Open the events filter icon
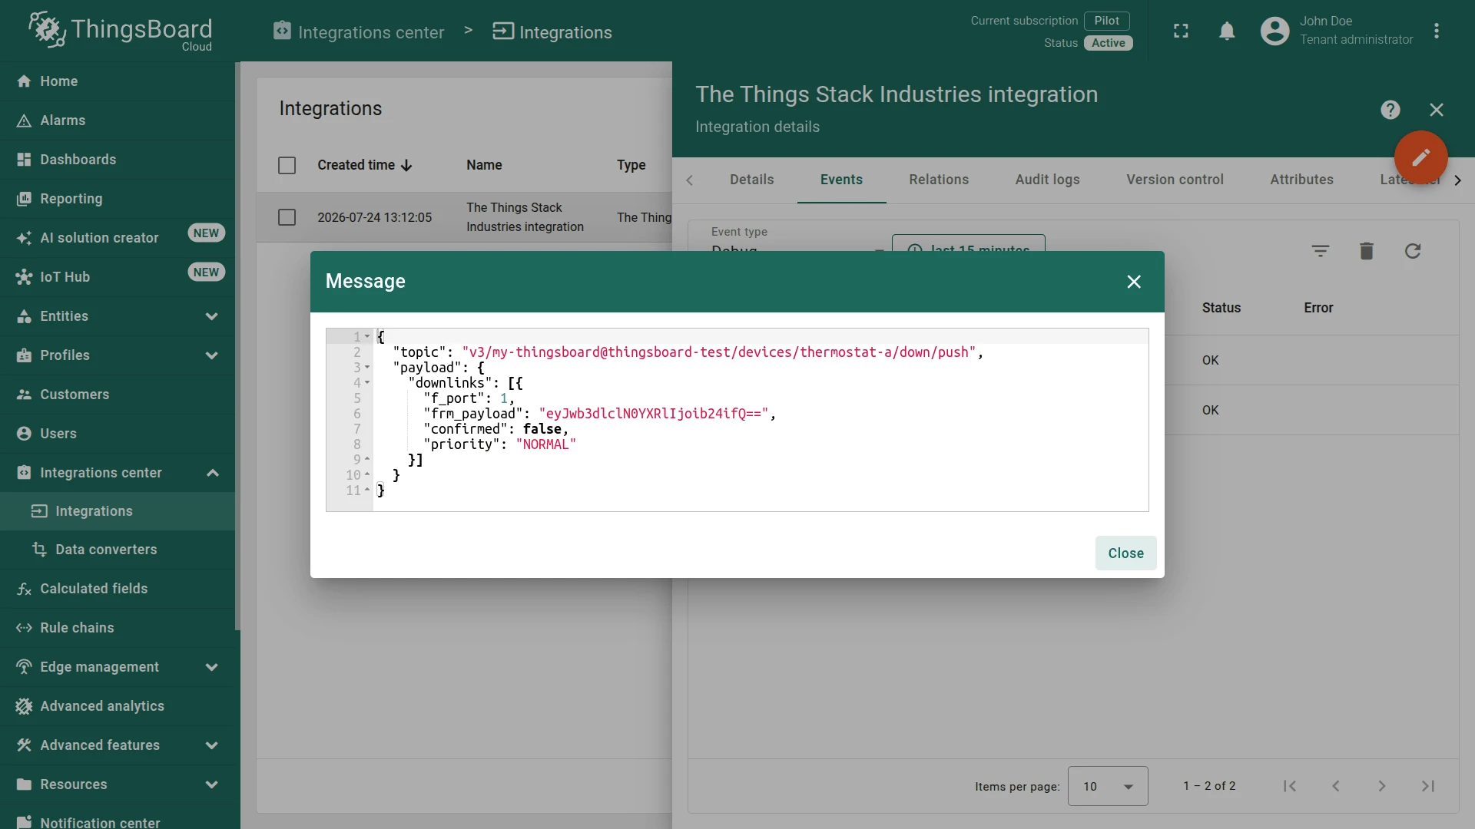Viewport: 1475px width, 829px height. tap(1320, 251)
